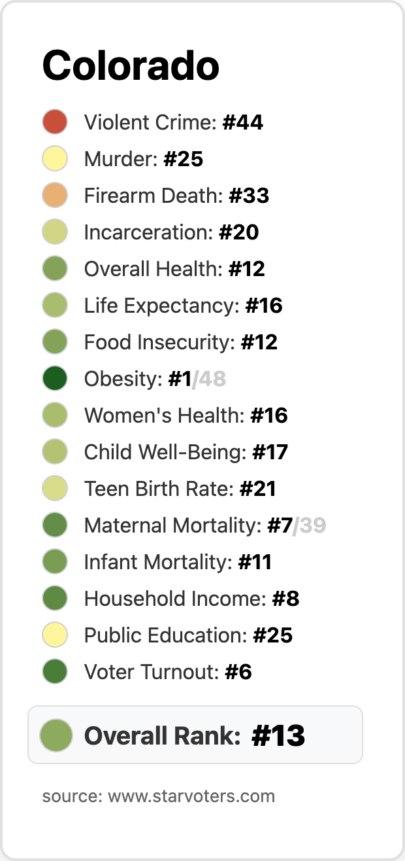Screen dimensions: 405x861
Task: Select the Women's Health #16 entry
Action: click(186, 415)
